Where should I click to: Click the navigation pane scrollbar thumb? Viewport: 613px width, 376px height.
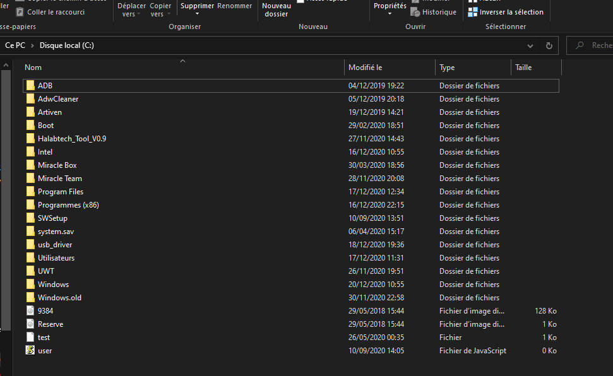click(6, 201)
